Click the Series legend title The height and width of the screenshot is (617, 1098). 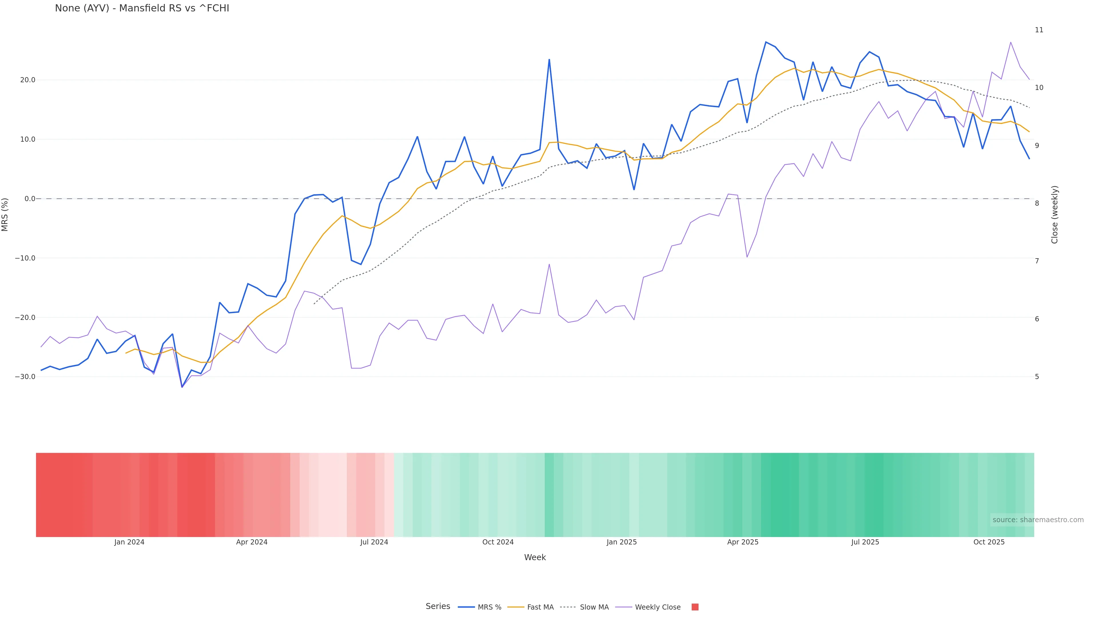438,606
